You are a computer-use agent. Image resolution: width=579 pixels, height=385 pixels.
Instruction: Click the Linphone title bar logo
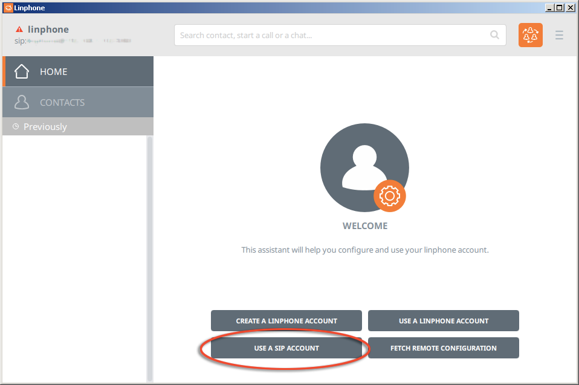pyautogui.click(x=8, y=8)
